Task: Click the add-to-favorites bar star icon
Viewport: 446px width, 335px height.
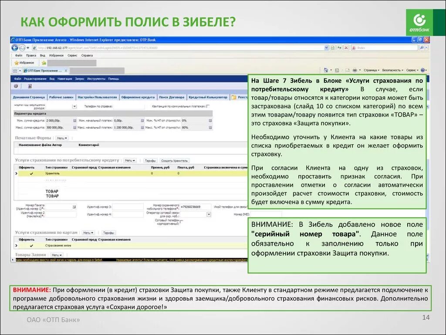Action: (44, 63)
